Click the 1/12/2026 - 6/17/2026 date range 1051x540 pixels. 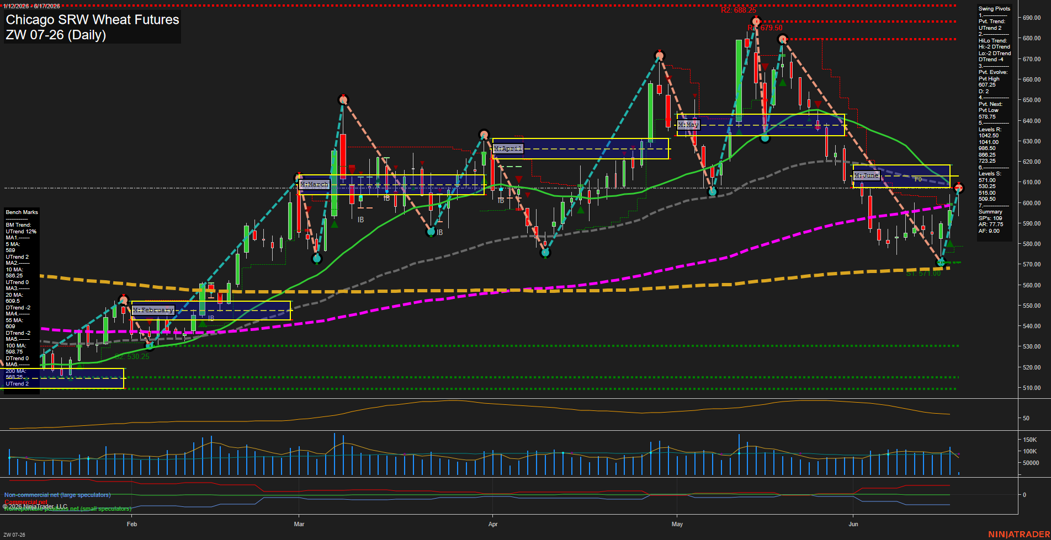pos(31,6)
